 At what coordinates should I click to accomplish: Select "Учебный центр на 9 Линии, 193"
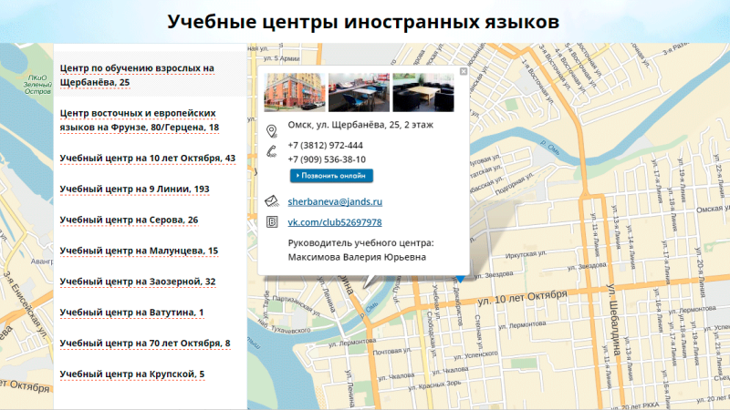tap(134, 189)
